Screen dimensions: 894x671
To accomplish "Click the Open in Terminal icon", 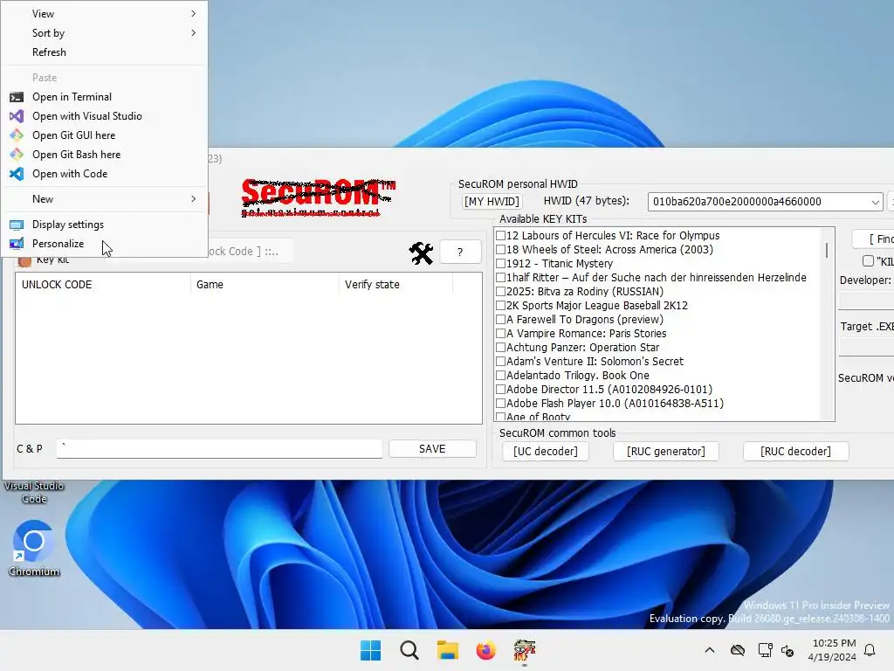I will (17, 97).
